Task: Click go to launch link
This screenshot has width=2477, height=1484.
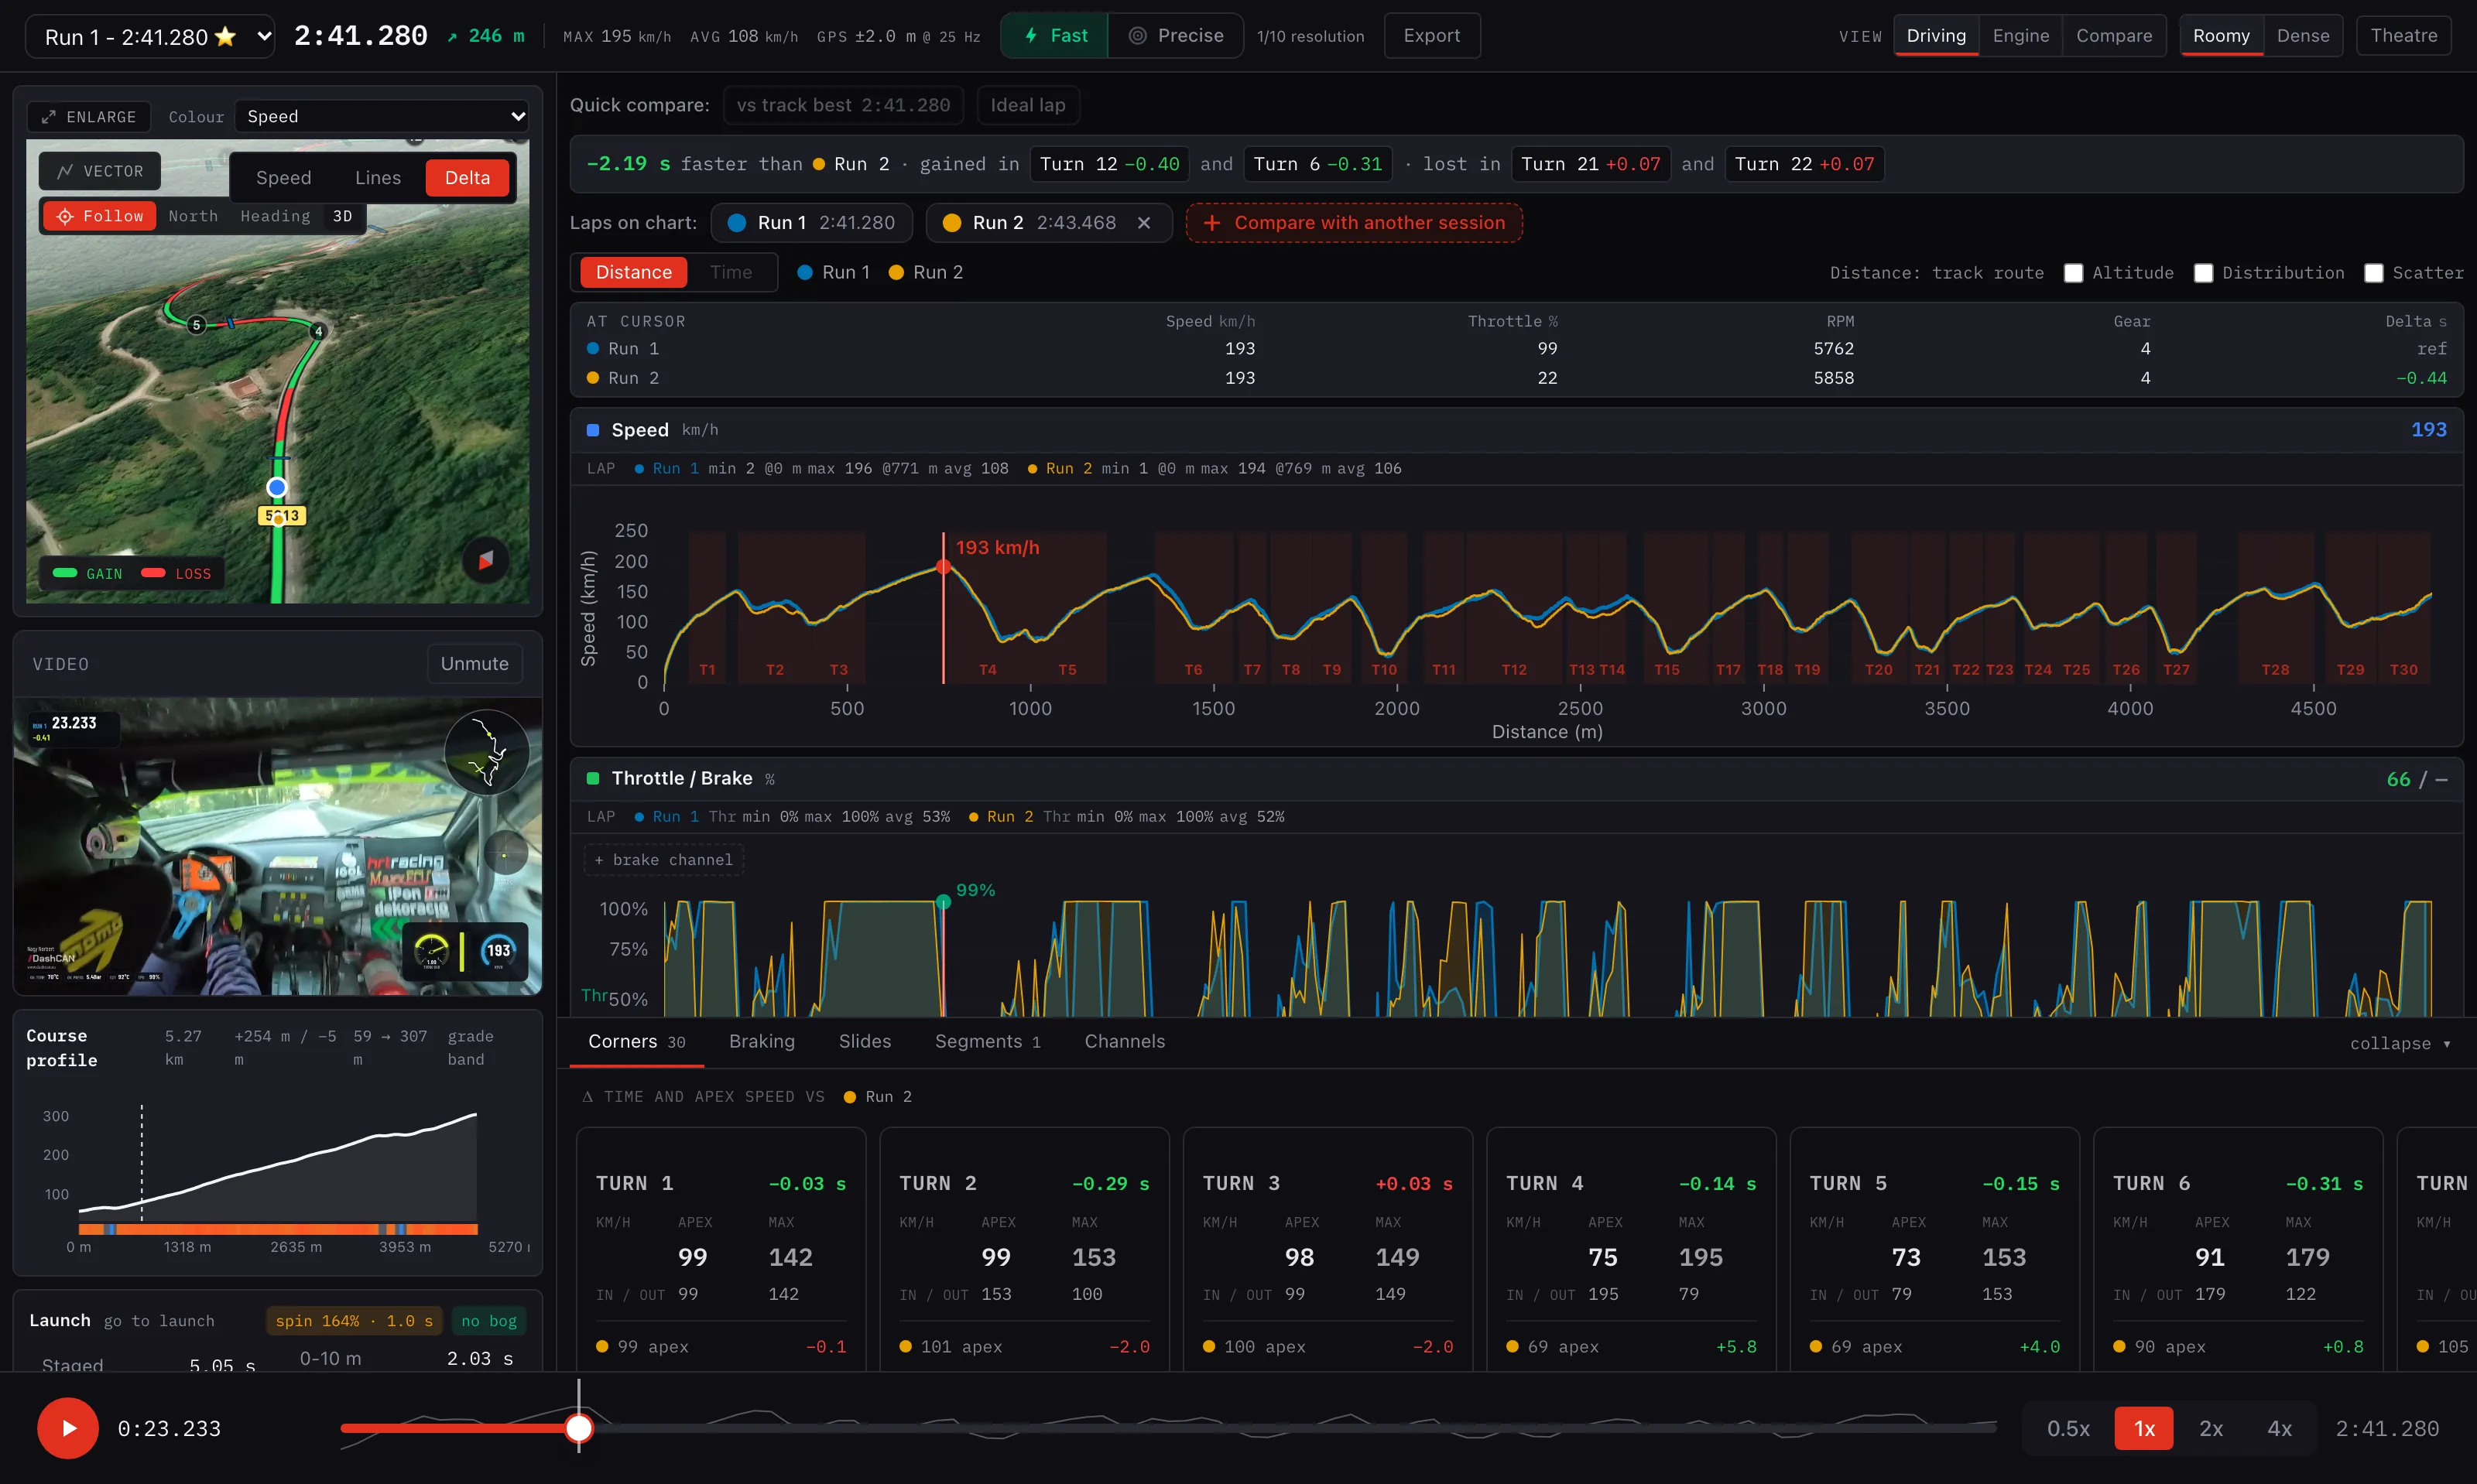Action: (x=159, y=1321)
